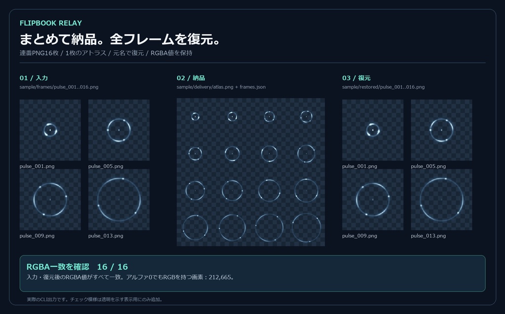
Task: Open the input pulse_005.png thumbnail
Action: (x=119, y=130)
